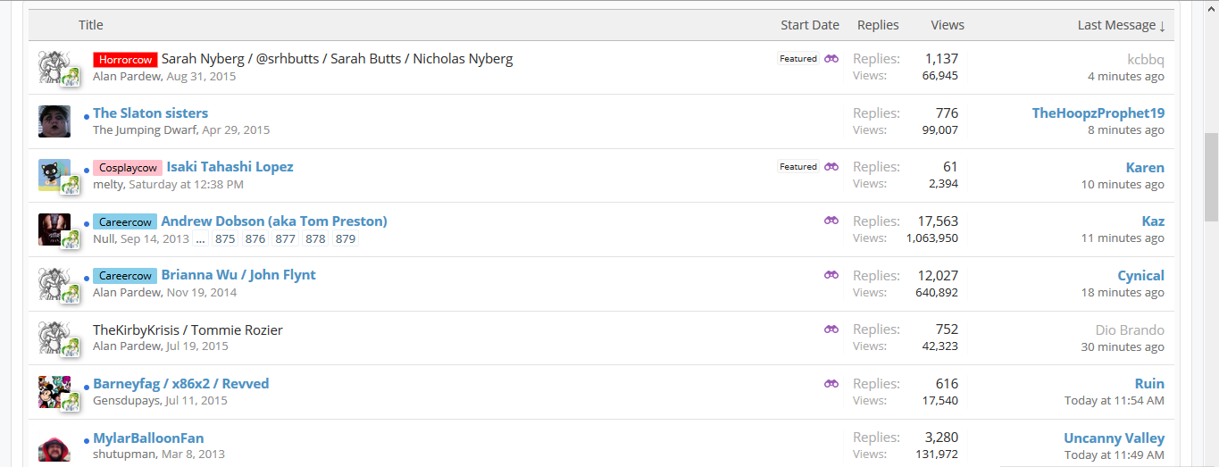Click unread blue dot beside The Slaton sisters

tap(87, 117)
